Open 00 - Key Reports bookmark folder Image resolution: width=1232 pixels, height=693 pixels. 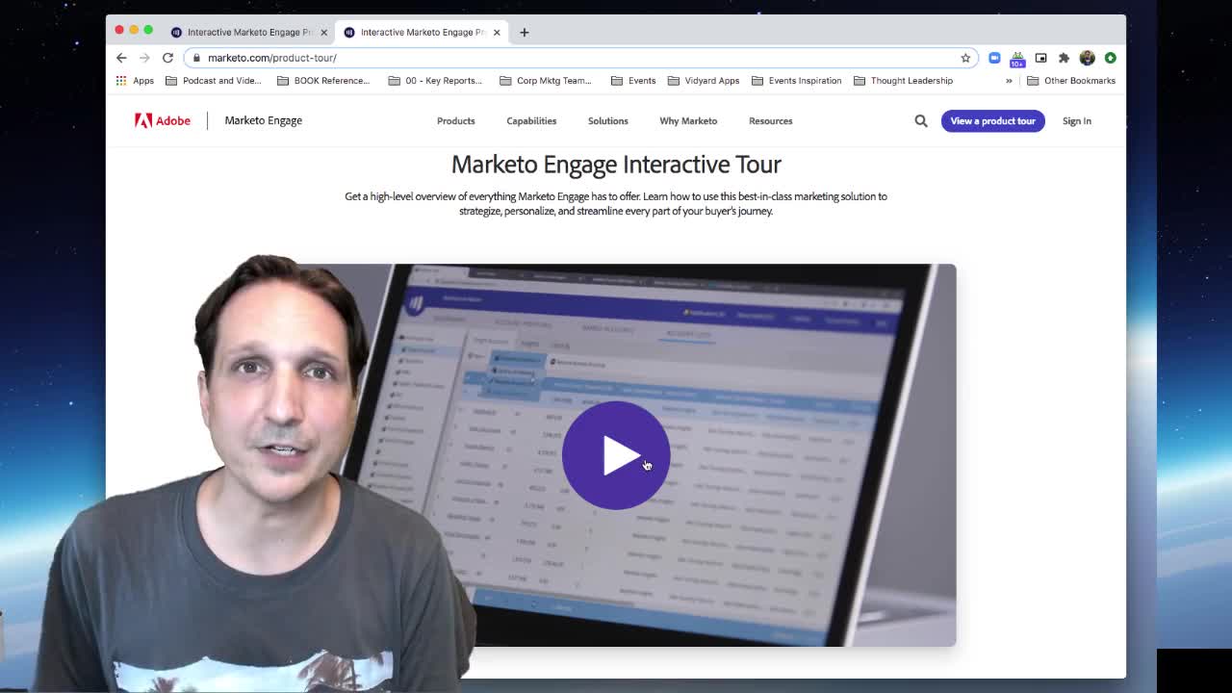(x=435, y=81)
